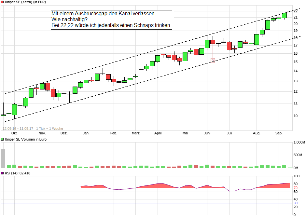Click the date range '12.09.16 - 11.09.17'

tap(18, 129)
